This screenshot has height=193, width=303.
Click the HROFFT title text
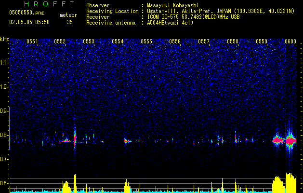[50, 4]
